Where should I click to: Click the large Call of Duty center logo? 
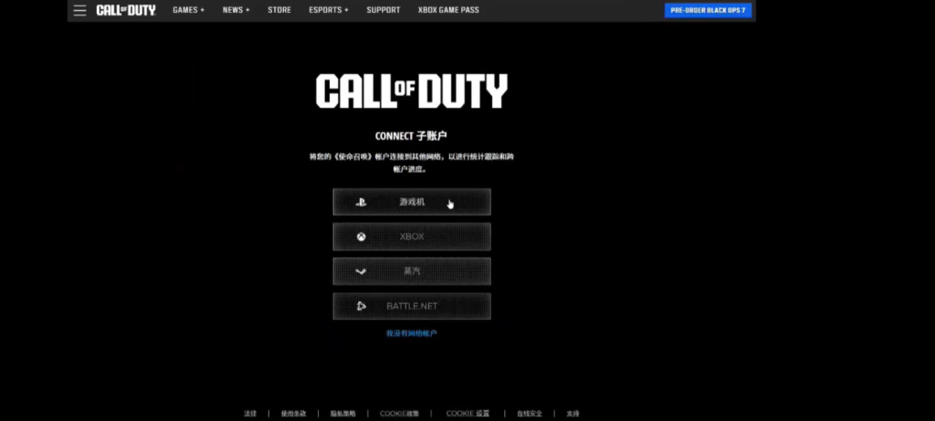pyautogui.click(x=411, y=92)
